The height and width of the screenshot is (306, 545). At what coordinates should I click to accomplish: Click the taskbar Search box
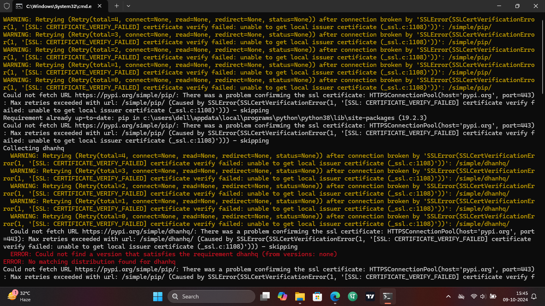211,296
